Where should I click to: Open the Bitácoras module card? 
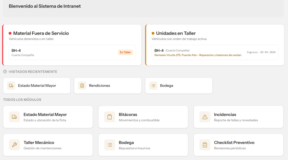143,117
